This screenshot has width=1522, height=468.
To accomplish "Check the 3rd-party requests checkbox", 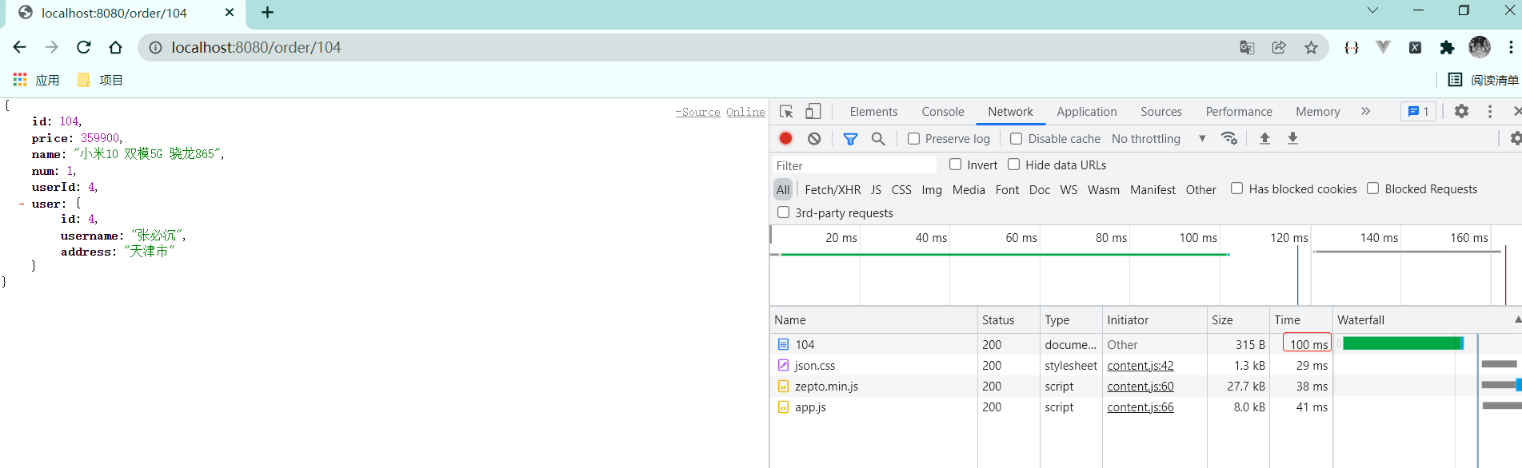I will coord(783,212).
